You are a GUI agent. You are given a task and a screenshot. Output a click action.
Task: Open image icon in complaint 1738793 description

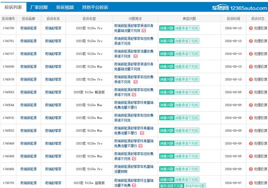(x=134, y=185)
